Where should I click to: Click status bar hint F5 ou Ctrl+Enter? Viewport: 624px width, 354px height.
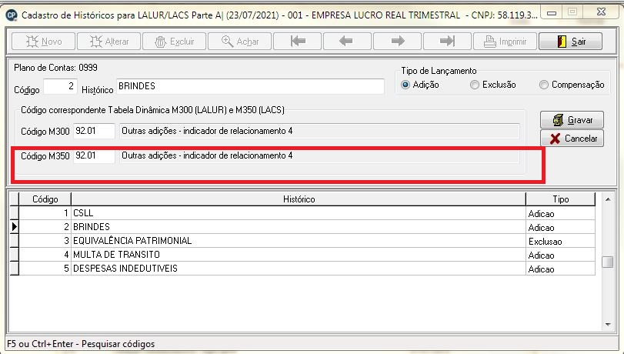(x=81, y=344)
